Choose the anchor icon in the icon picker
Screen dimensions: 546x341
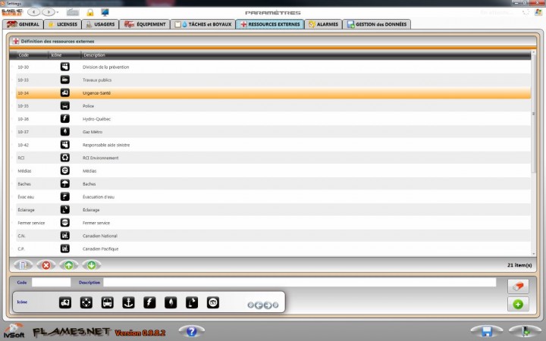[x=129, y=303]
